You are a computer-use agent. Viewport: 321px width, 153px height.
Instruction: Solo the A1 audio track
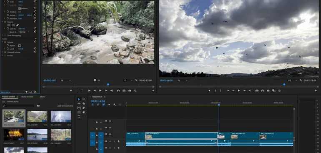[114, 141]
